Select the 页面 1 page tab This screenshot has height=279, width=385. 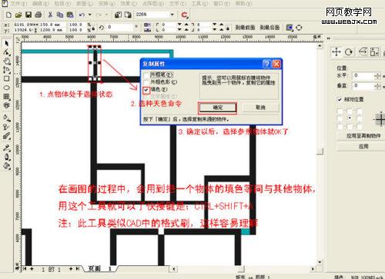pos(99,269)
